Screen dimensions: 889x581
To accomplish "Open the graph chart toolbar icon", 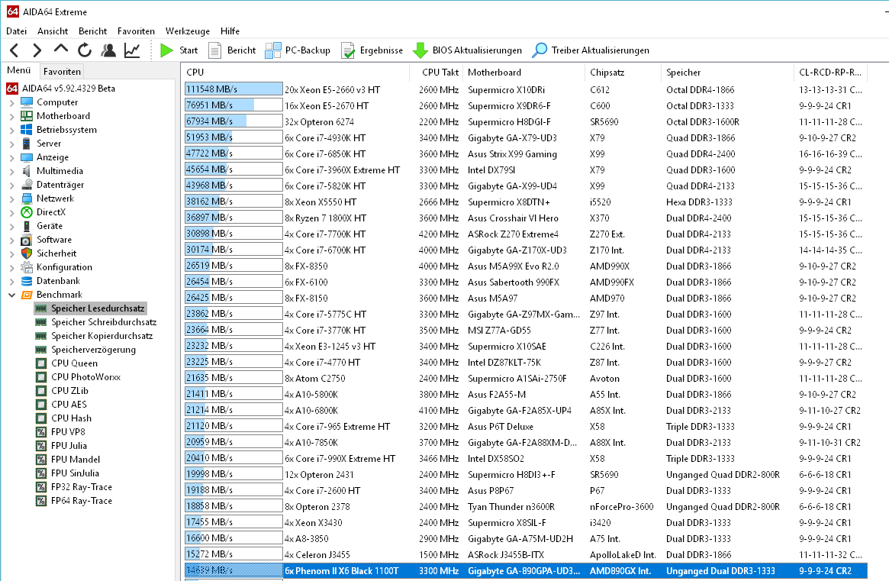I will pyautogui.click(x=132, y=50).
